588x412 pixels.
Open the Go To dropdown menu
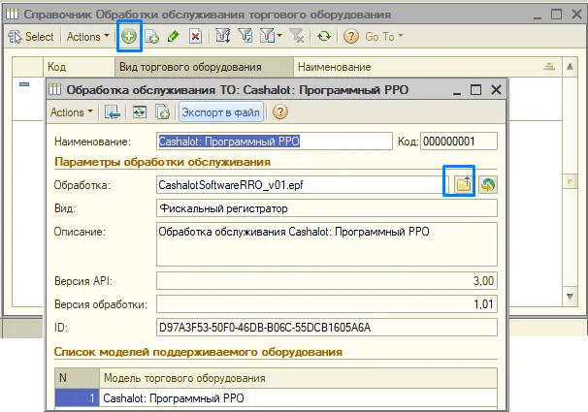click(x=384, y=37)
